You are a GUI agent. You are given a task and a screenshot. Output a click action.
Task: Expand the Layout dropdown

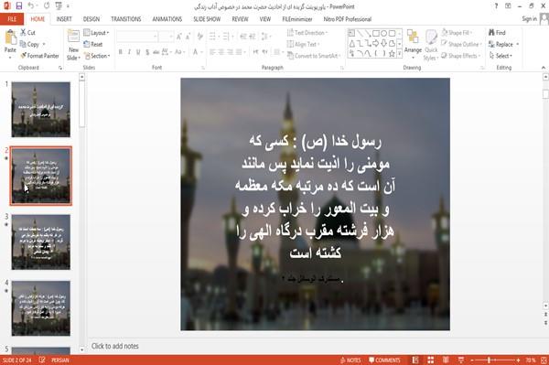click(96, 33)
